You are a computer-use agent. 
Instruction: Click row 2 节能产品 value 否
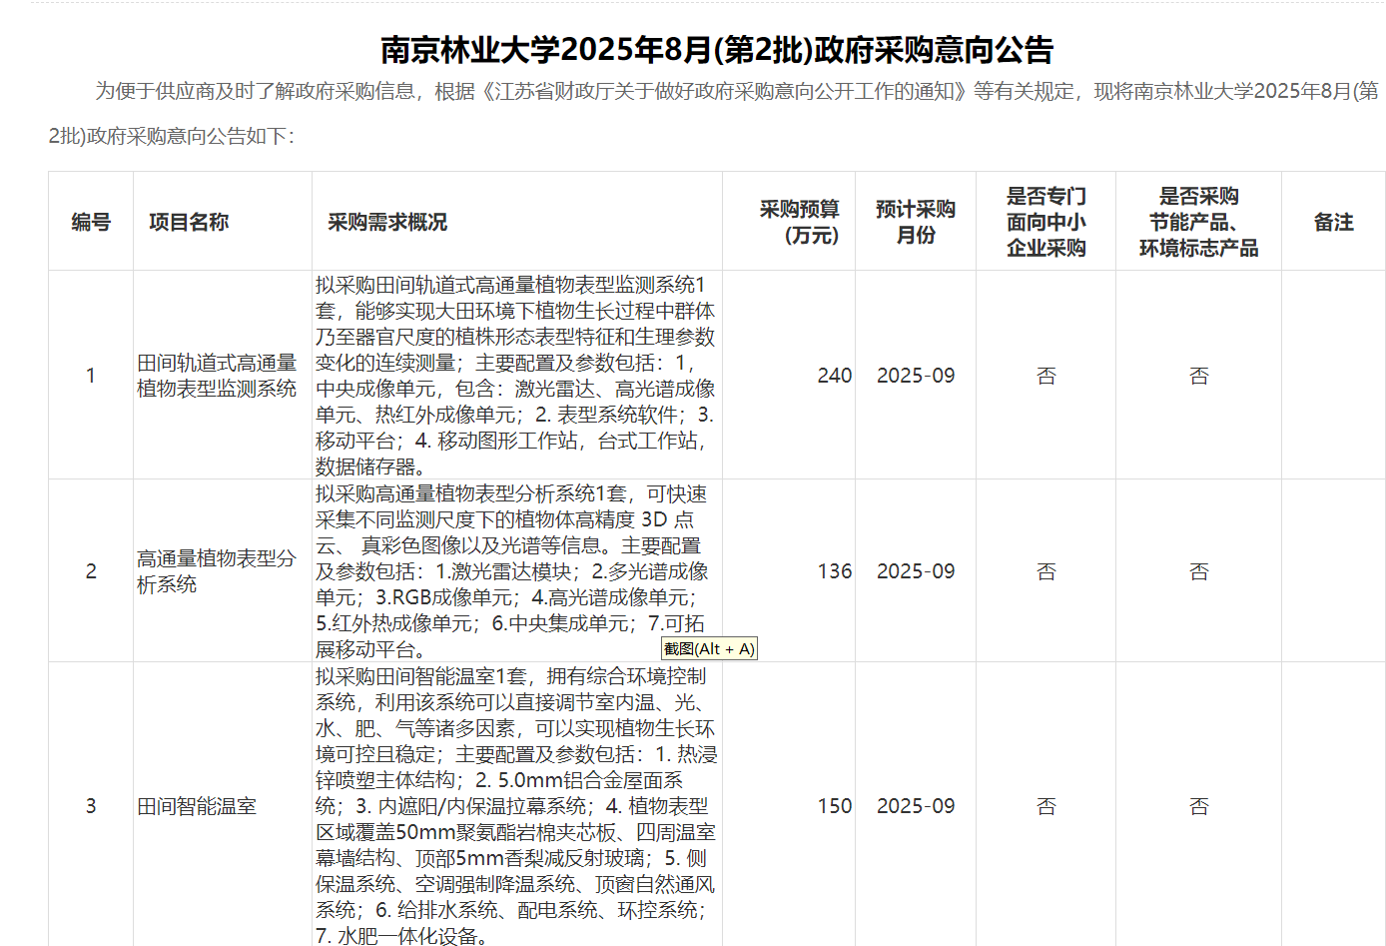[1198, 571]
